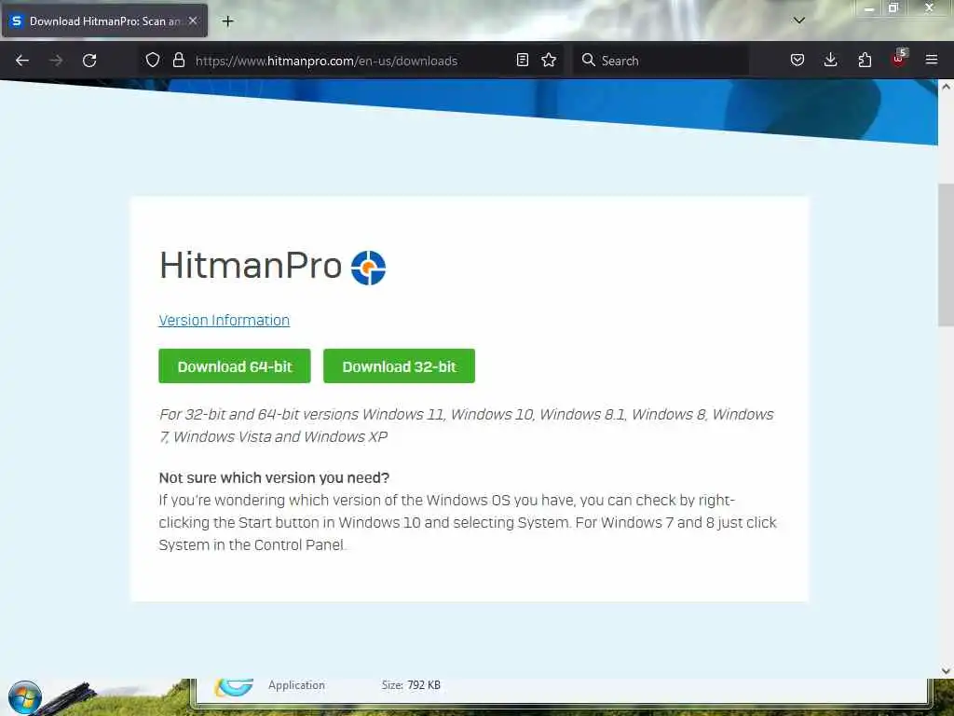
Task: Click the restore window button
Action: [893, 7]
